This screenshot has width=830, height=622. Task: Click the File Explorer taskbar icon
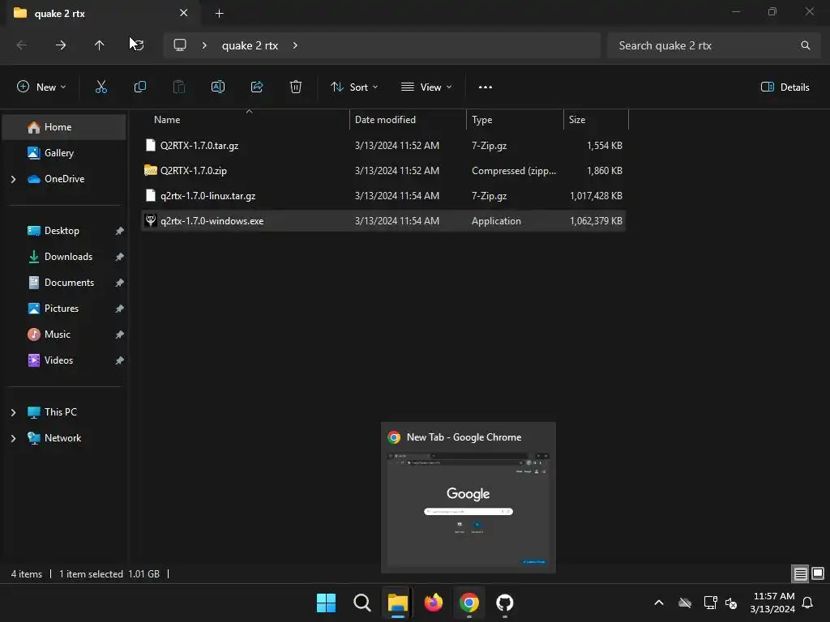coord(397,603)
